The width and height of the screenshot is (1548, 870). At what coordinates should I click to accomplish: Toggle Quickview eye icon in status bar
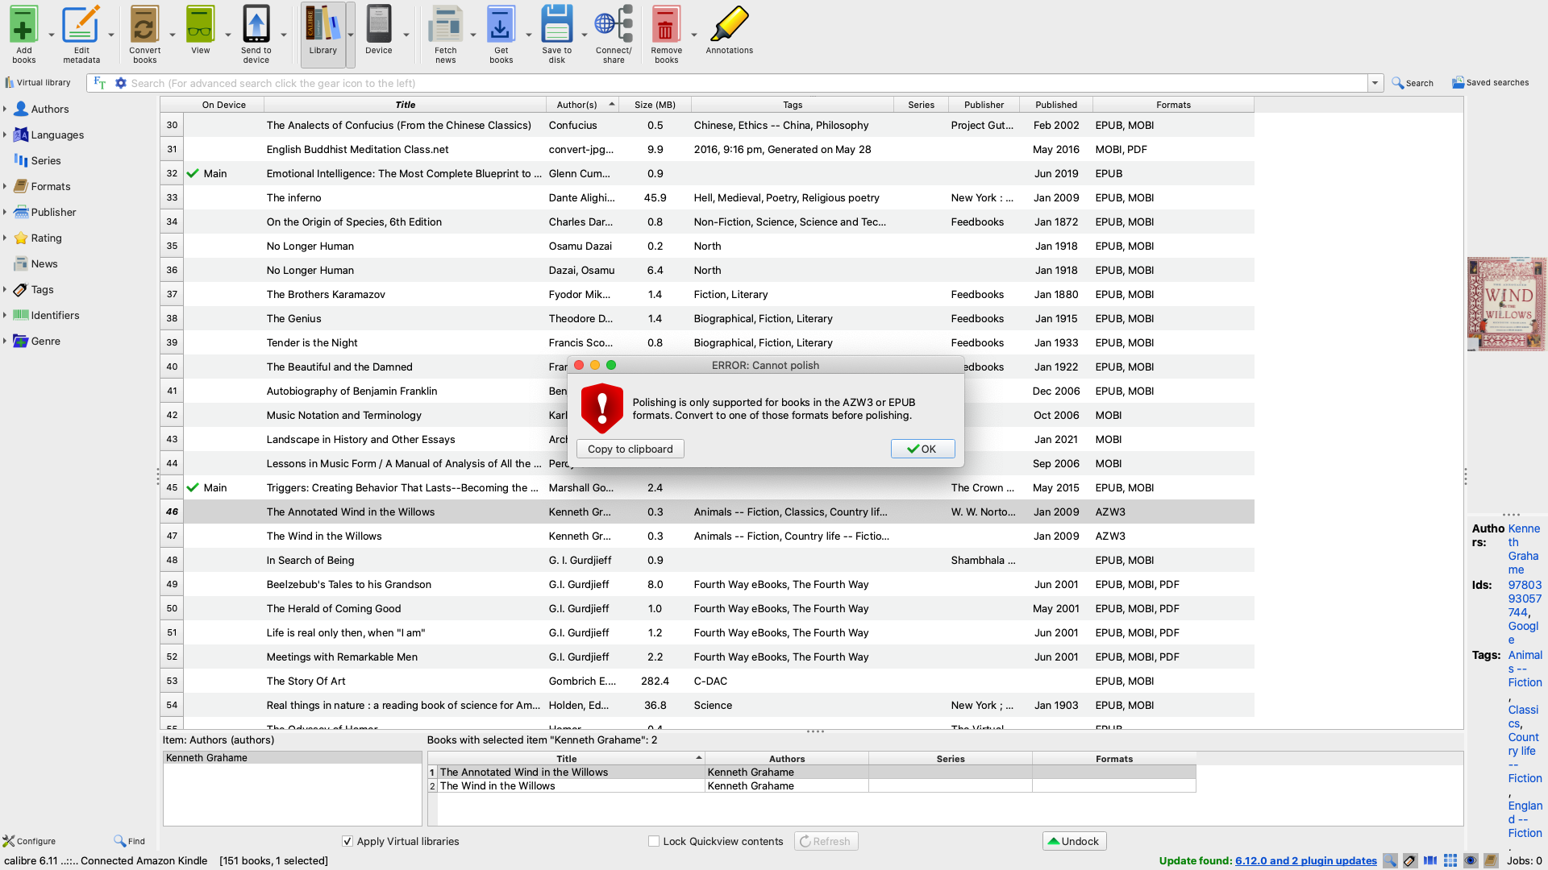click(x=1471, y=861)
